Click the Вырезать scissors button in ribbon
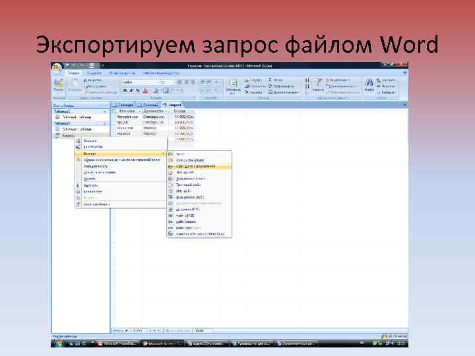This screenshot has width=475, height=356. tap(93, 80)
